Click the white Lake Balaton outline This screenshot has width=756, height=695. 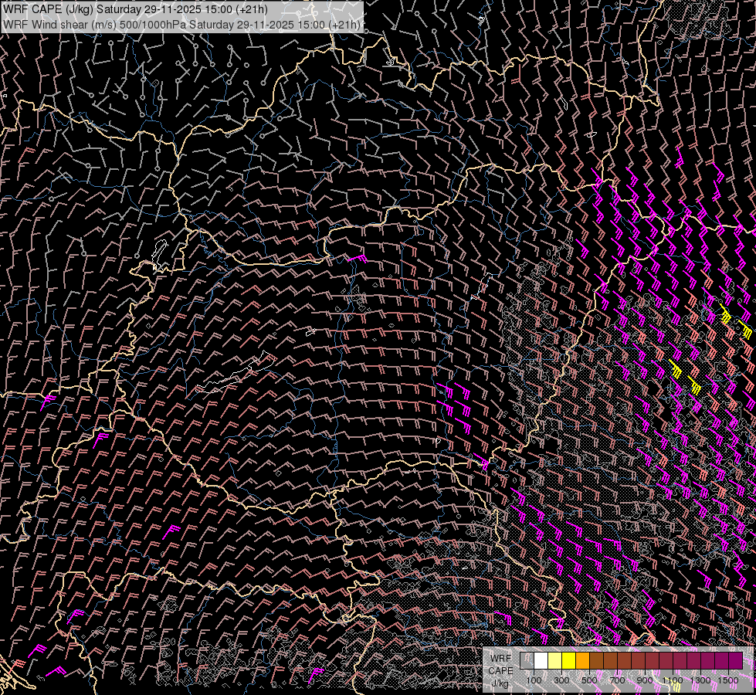click(234, 373)
